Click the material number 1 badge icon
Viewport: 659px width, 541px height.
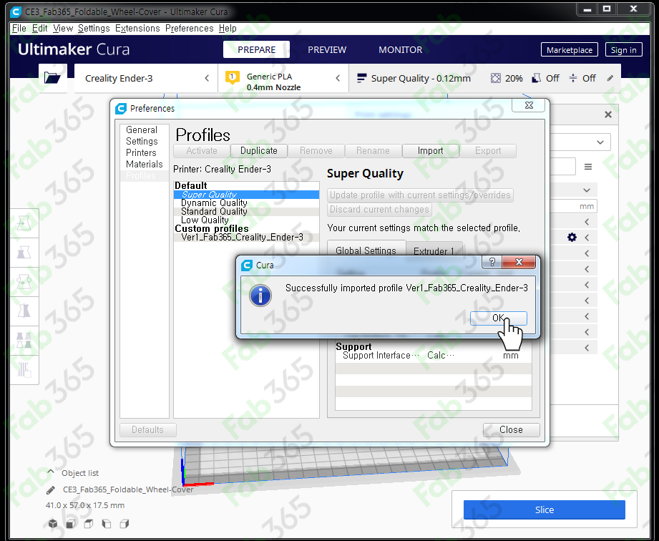[x=233, y=78]
